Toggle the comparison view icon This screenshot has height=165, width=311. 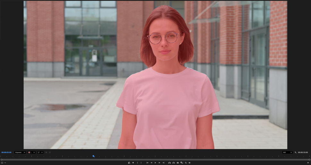(x=182, y=163)
